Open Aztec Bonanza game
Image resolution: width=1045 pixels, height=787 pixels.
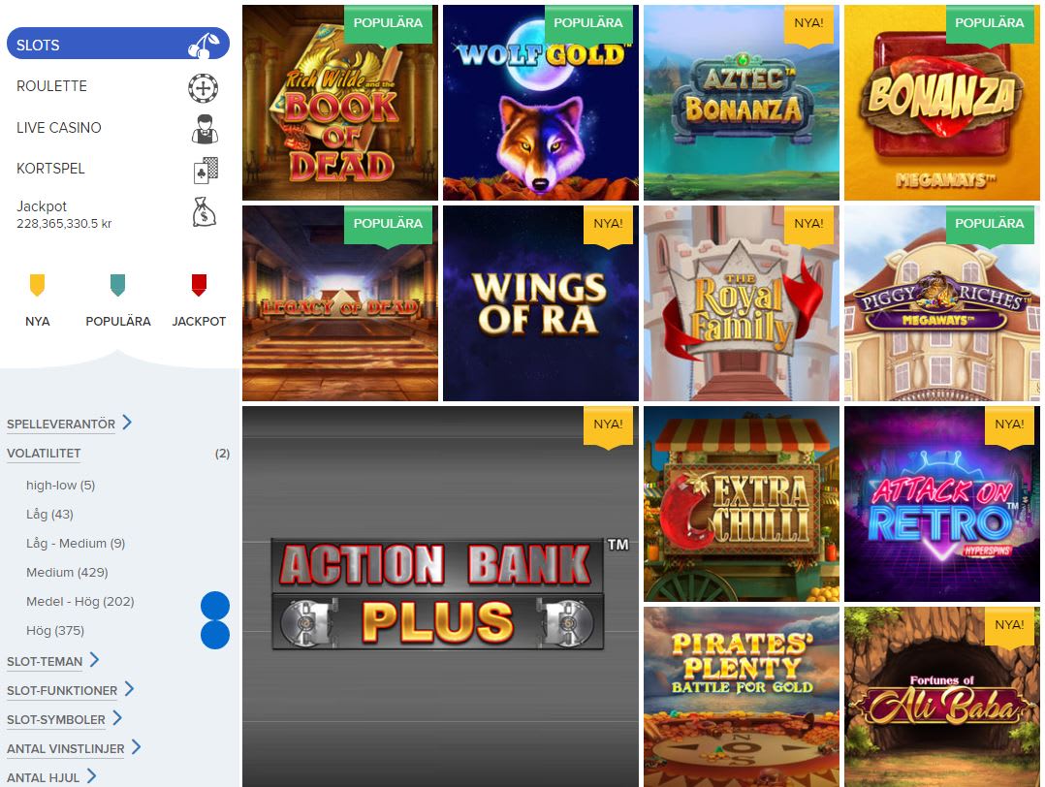741,103
